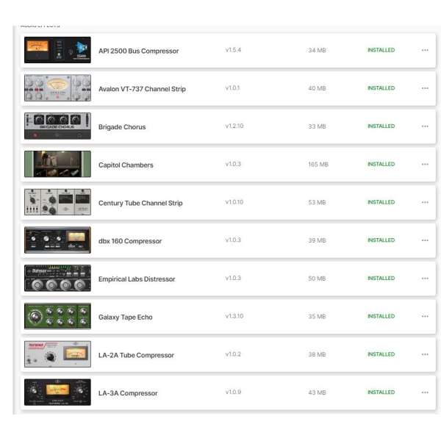Click the 39 MB size value

tap(317, 240)
